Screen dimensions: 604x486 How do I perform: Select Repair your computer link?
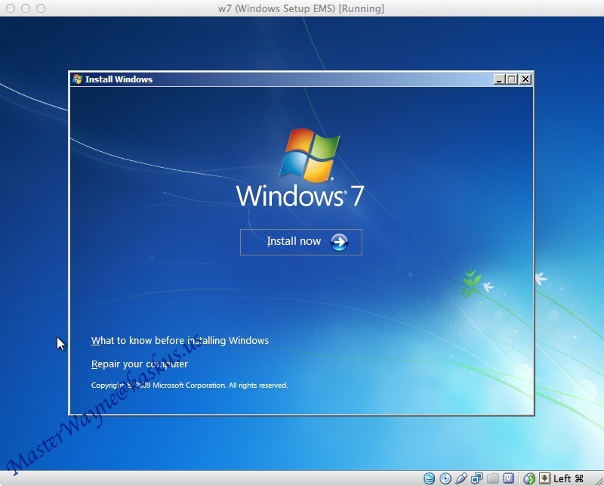click(x=140, y=364)
